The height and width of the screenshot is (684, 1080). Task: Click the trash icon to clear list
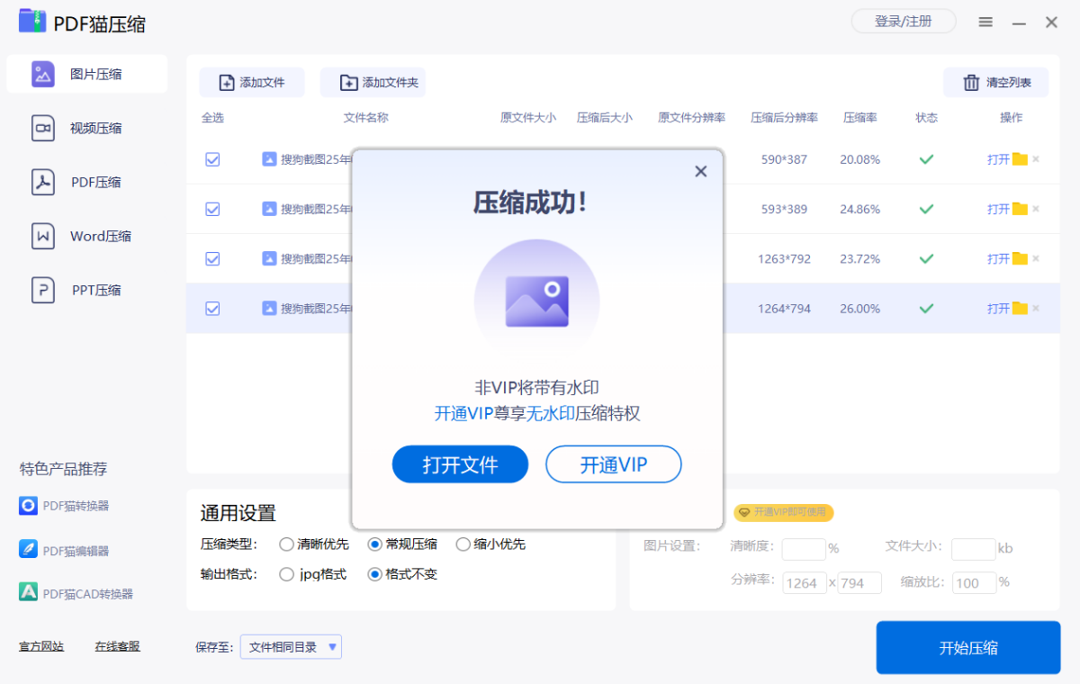[971, 83]
